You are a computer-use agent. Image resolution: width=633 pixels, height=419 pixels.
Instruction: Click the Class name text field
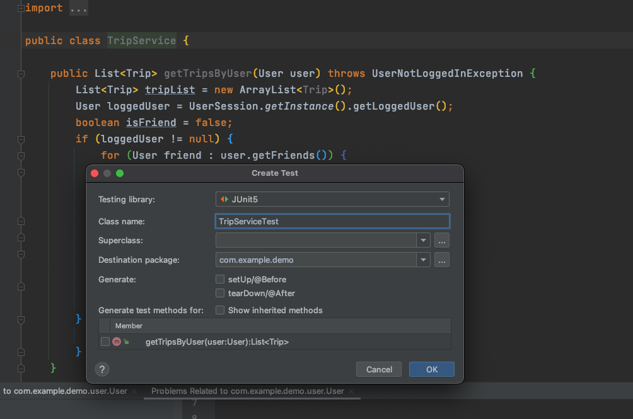tap(332, 221)
